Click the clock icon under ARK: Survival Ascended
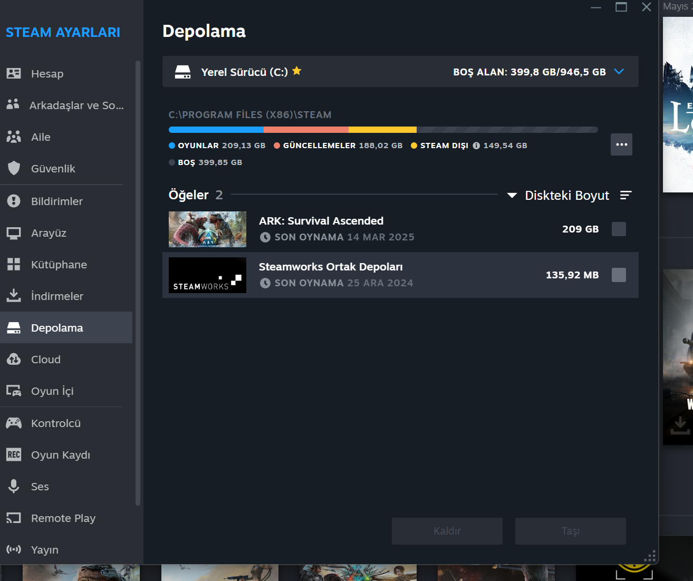Screen dimensions: 693x581 [265, 237]
